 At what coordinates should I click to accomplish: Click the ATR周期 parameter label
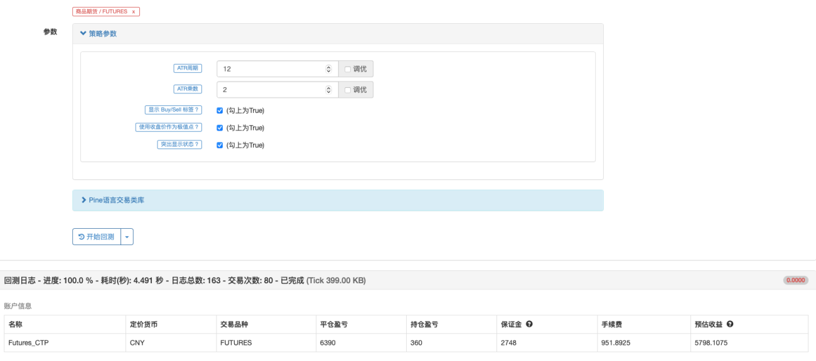[188, 68]
